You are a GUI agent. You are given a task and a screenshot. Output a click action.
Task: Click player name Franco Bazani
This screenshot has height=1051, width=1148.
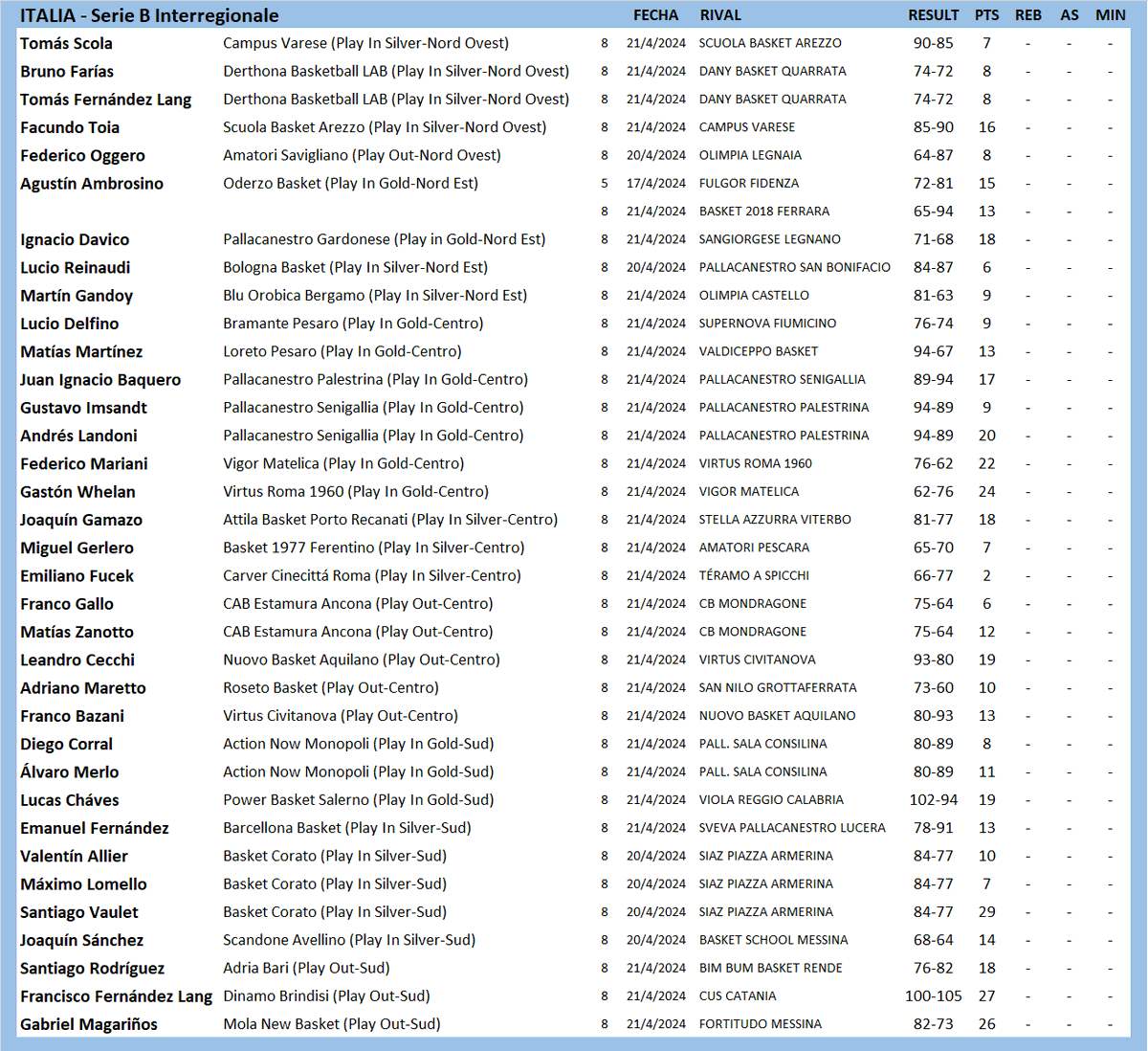[x=72, y=716]
